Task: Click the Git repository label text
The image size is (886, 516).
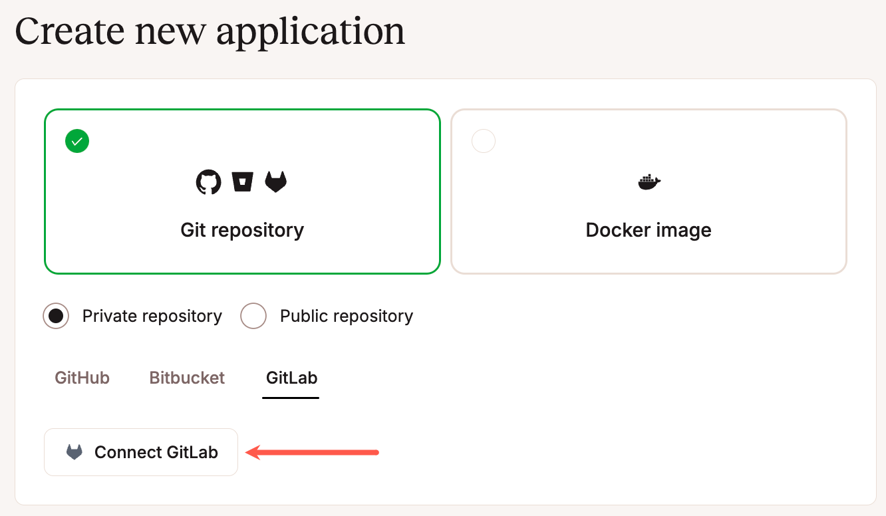Action: [242, 229]
